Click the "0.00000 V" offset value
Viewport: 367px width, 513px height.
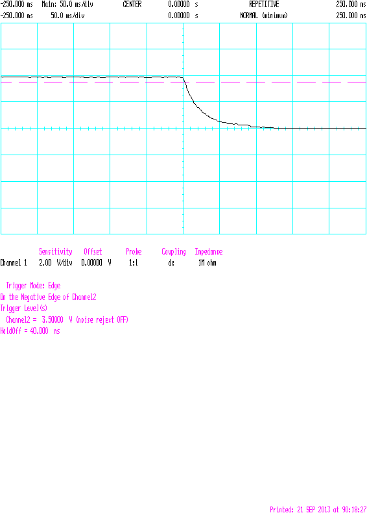(96, 263)
